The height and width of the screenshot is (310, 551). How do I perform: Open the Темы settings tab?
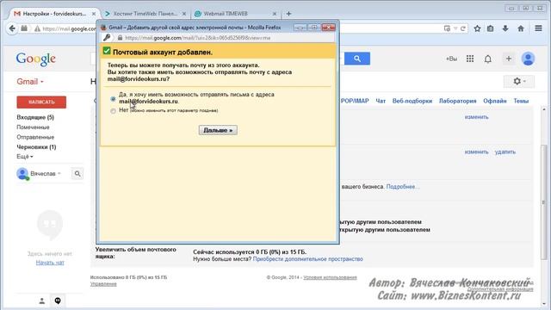pyautogui.click(x=521, y=101)
